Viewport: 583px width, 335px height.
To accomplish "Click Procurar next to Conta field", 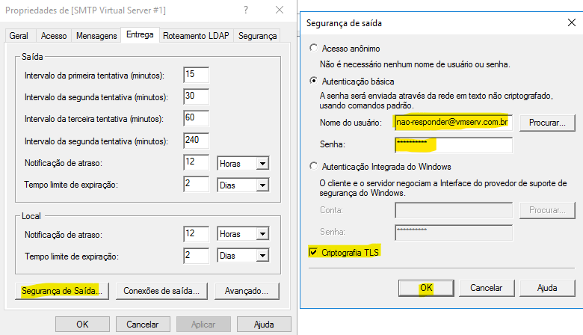I will (x=547, y=210).
